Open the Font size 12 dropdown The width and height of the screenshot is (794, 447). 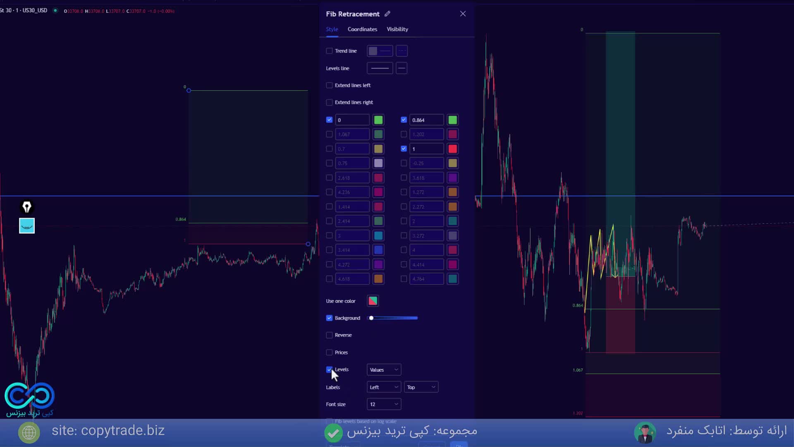[x=384, y=404]
